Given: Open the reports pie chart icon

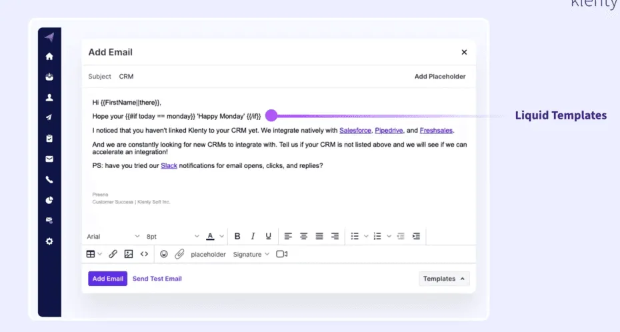Looking at the screenshot, I should pos(49,200).
